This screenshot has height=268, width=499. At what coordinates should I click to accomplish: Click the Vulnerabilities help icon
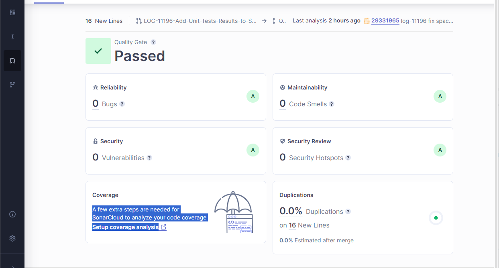pyautogui.click(x=149, y=158)
